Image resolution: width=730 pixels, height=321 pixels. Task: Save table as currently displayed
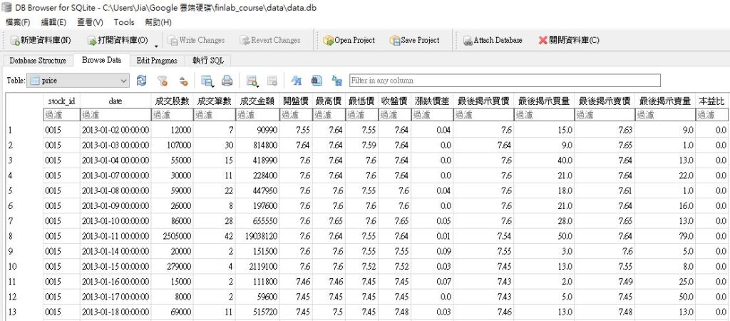coord(207,81)
